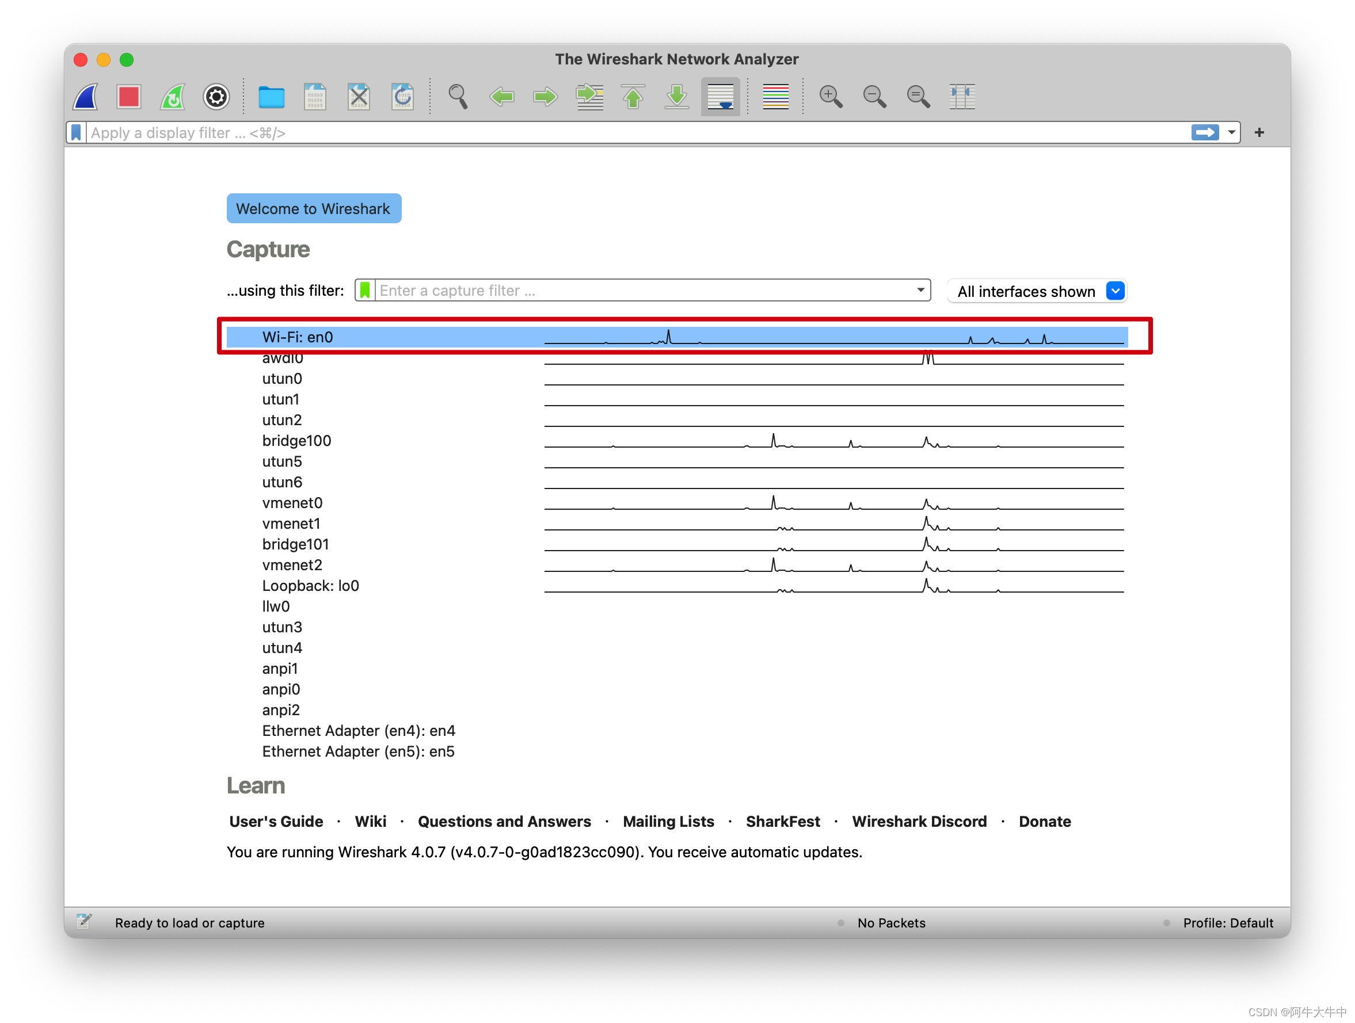Screen dimensions: 1355x1023
Task: Select the bridge101 interface
Action: [677, 545]
